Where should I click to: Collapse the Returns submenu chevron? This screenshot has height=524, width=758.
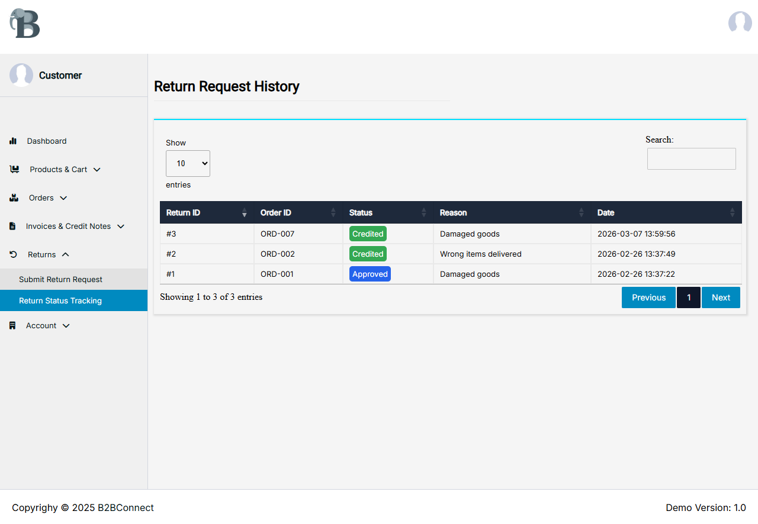pyautogui.click(x=66, y=254)
